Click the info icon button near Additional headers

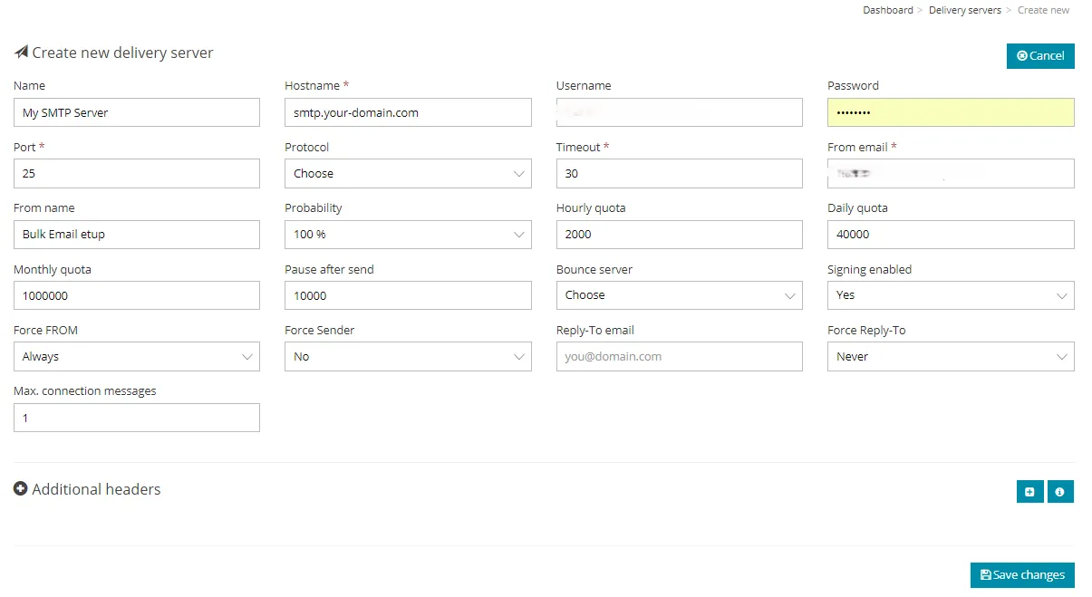click(x=1059, y=492)
